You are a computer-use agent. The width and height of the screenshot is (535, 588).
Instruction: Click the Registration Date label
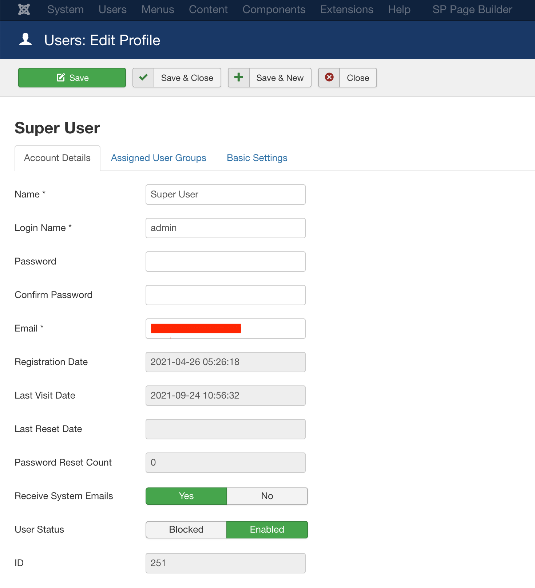51,362
